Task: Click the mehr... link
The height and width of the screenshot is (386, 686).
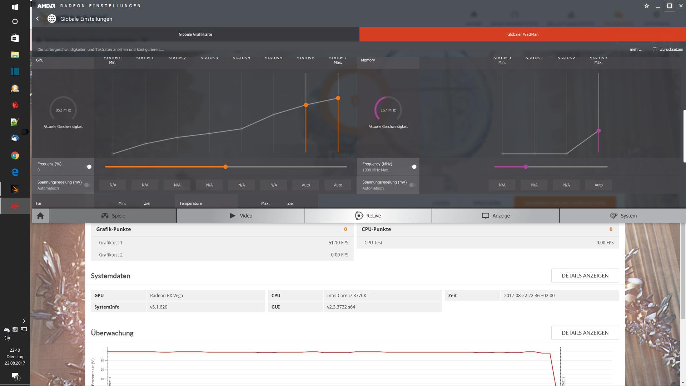Action: point(636,49)
